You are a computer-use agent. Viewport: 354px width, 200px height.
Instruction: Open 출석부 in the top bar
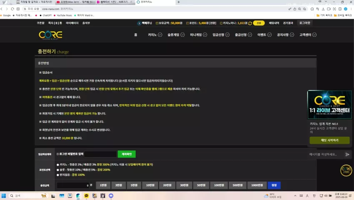(x=86, y=23)
